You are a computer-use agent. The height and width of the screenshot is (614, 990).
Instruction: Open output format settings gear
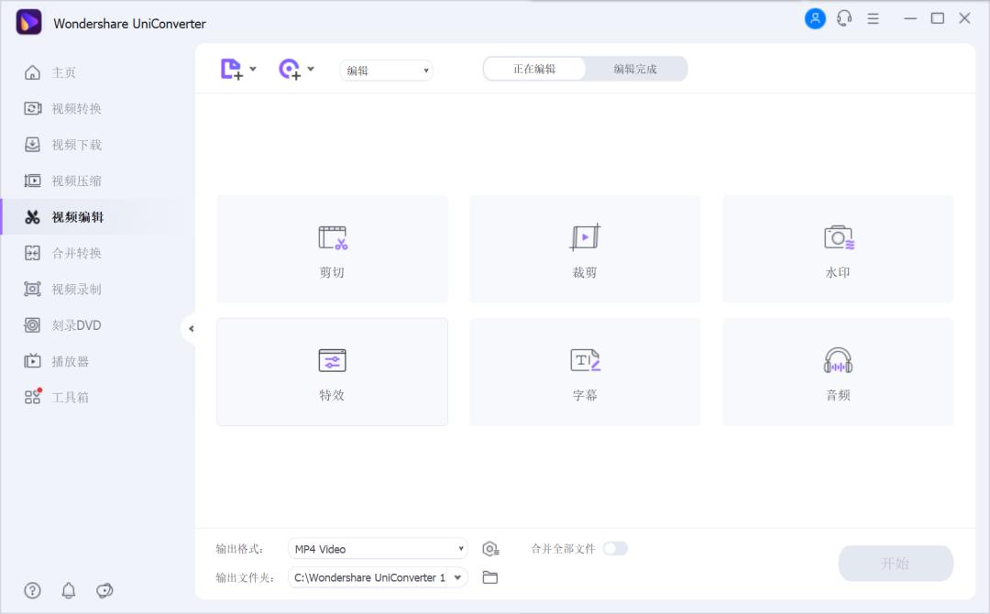[490, 548]
